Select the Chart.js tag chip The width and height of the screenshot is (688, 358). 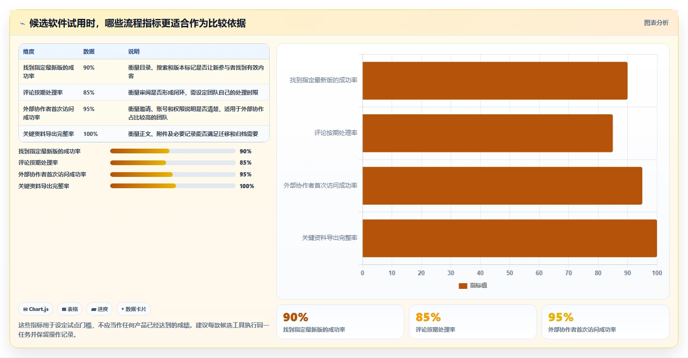pos(36,309)
